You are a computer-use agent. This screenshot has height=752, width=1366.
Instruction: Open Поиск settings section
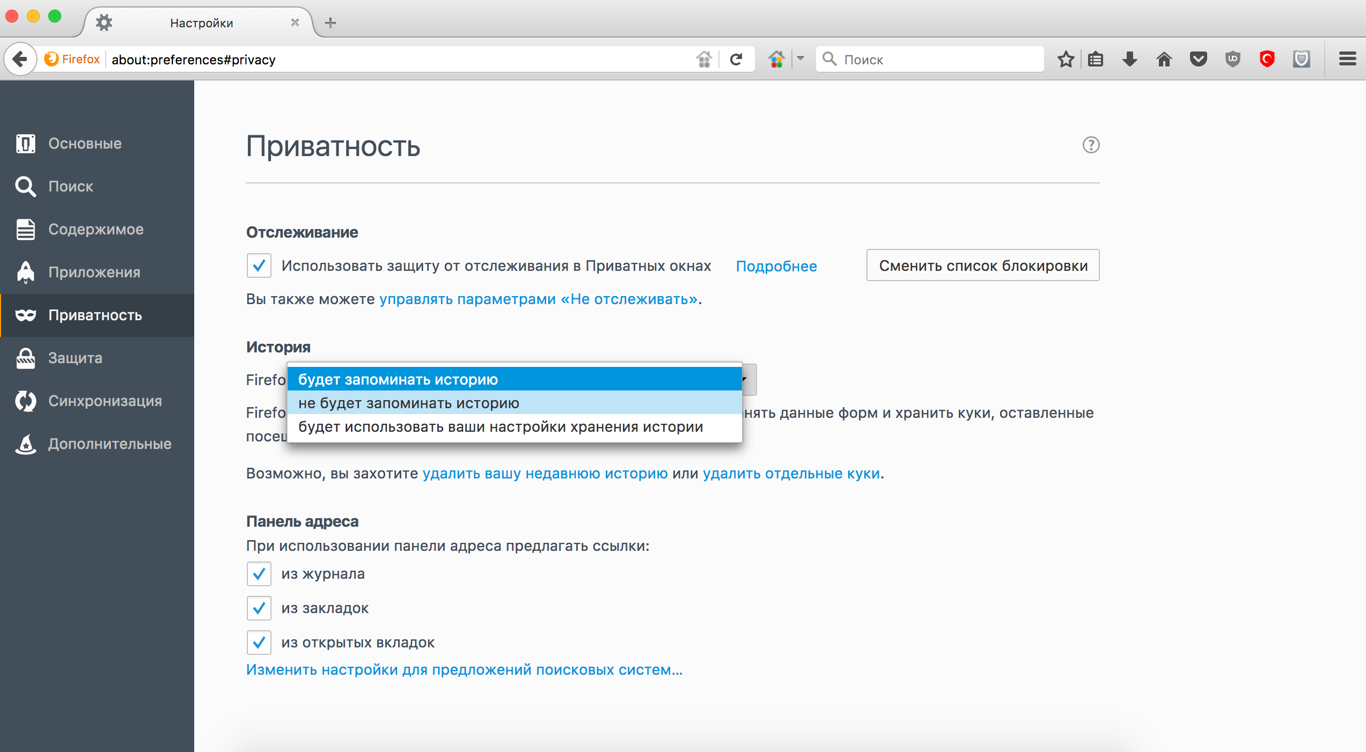click(97, 187)
